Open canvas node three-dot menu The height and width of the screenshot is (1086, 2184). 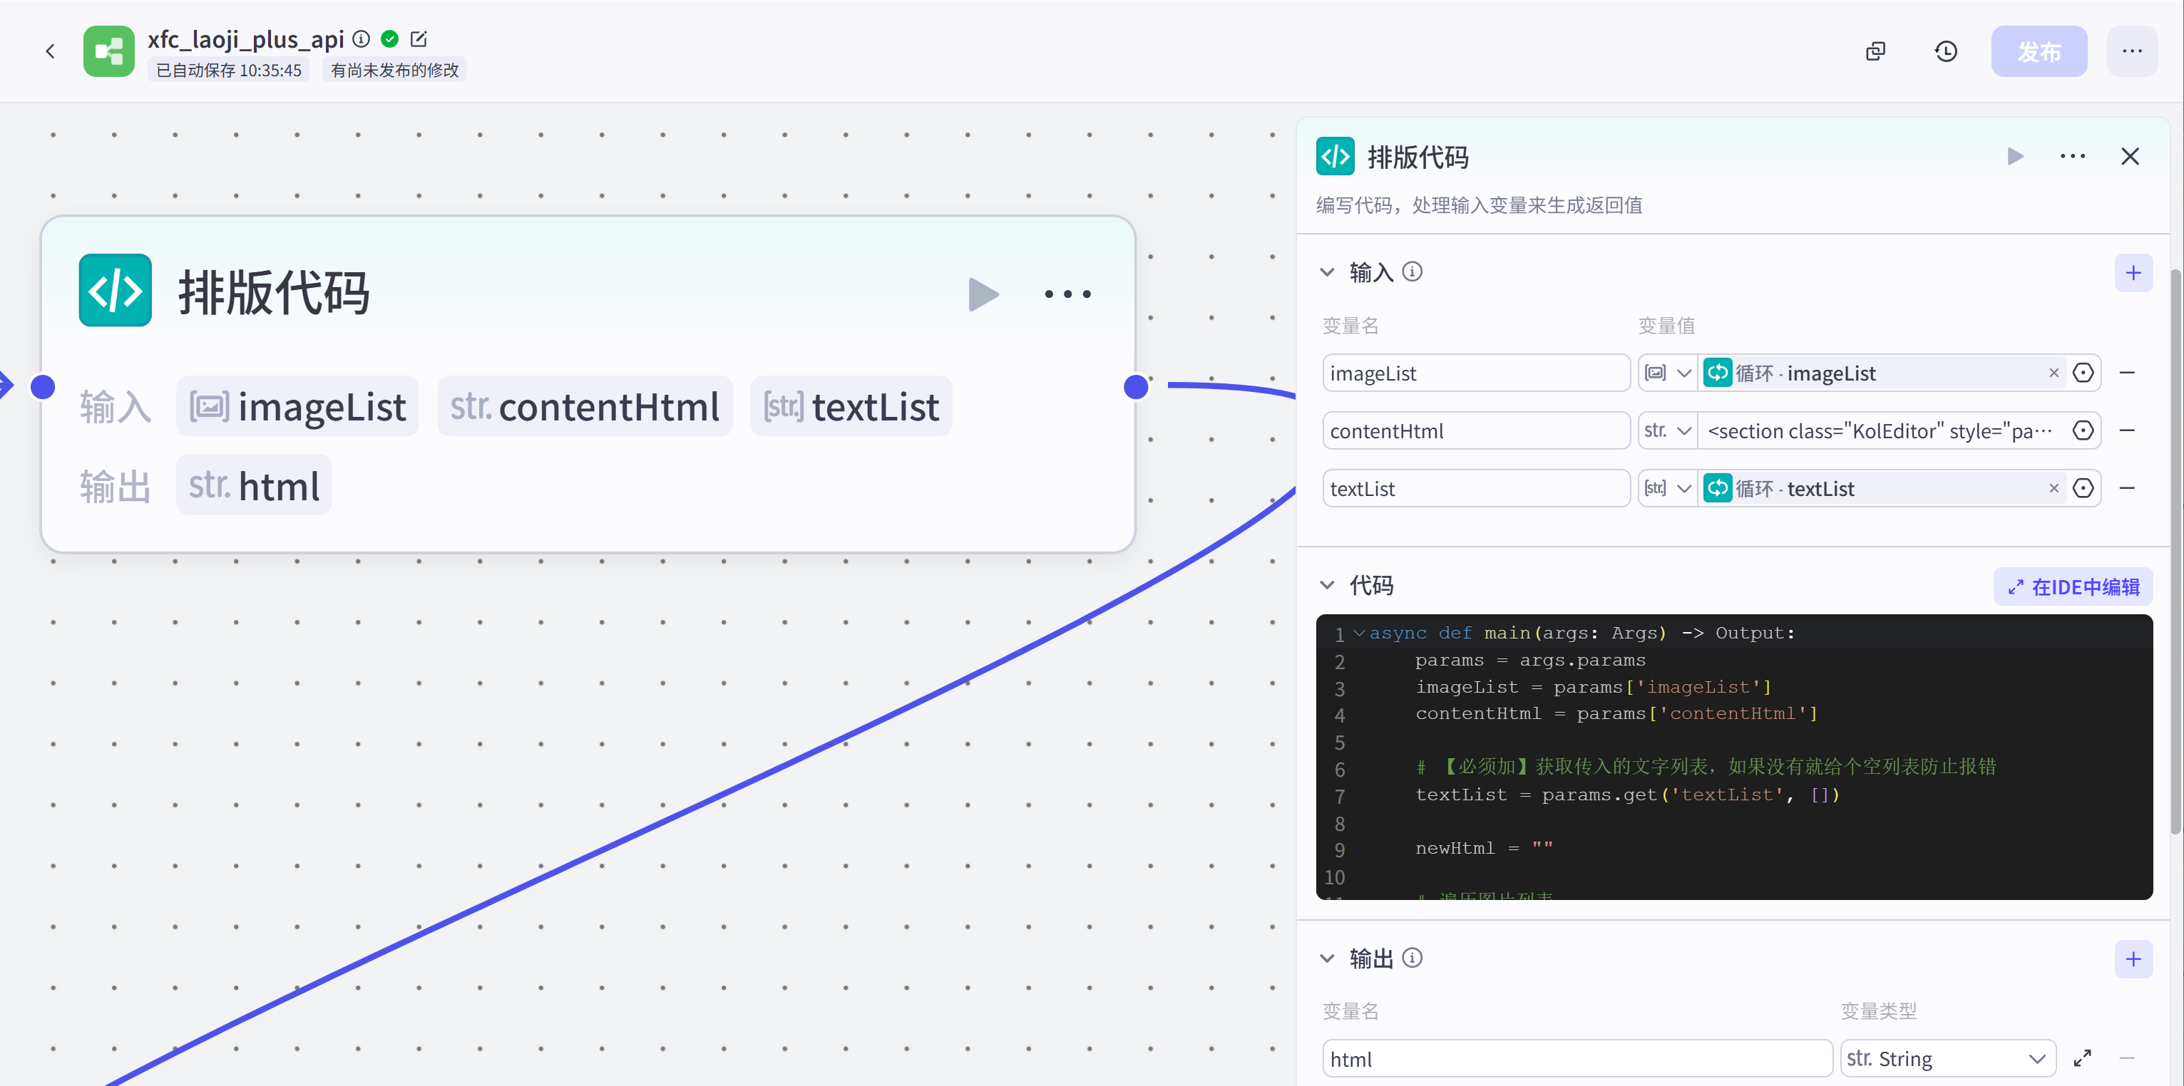pyautogui.click(x=1067, y=294)
